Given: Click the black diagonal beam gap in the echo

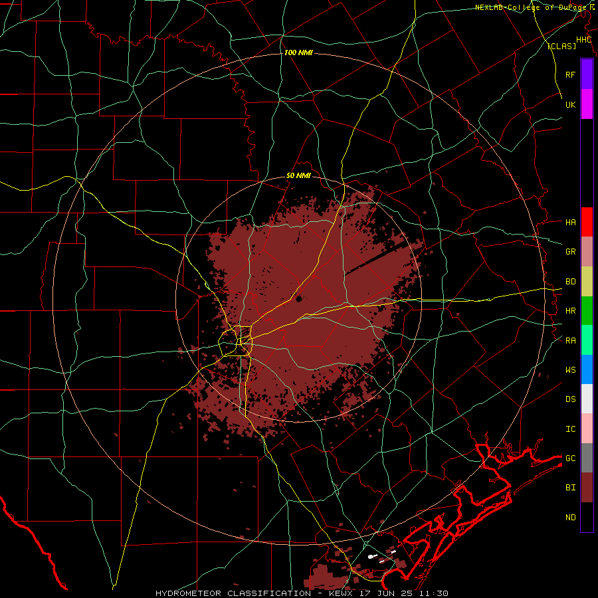Looking at the screenshot, I should pyautogui.click(x=375, y=258).
